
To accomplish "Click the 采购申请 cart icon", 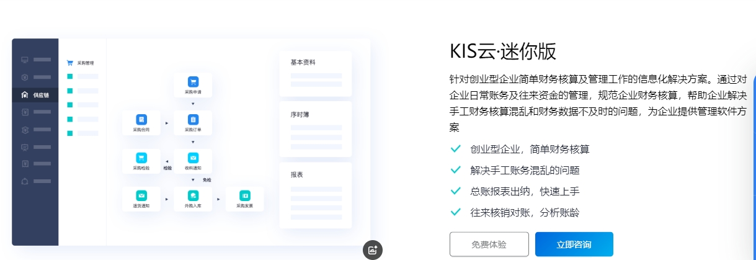I will click(x=193, y=81).
